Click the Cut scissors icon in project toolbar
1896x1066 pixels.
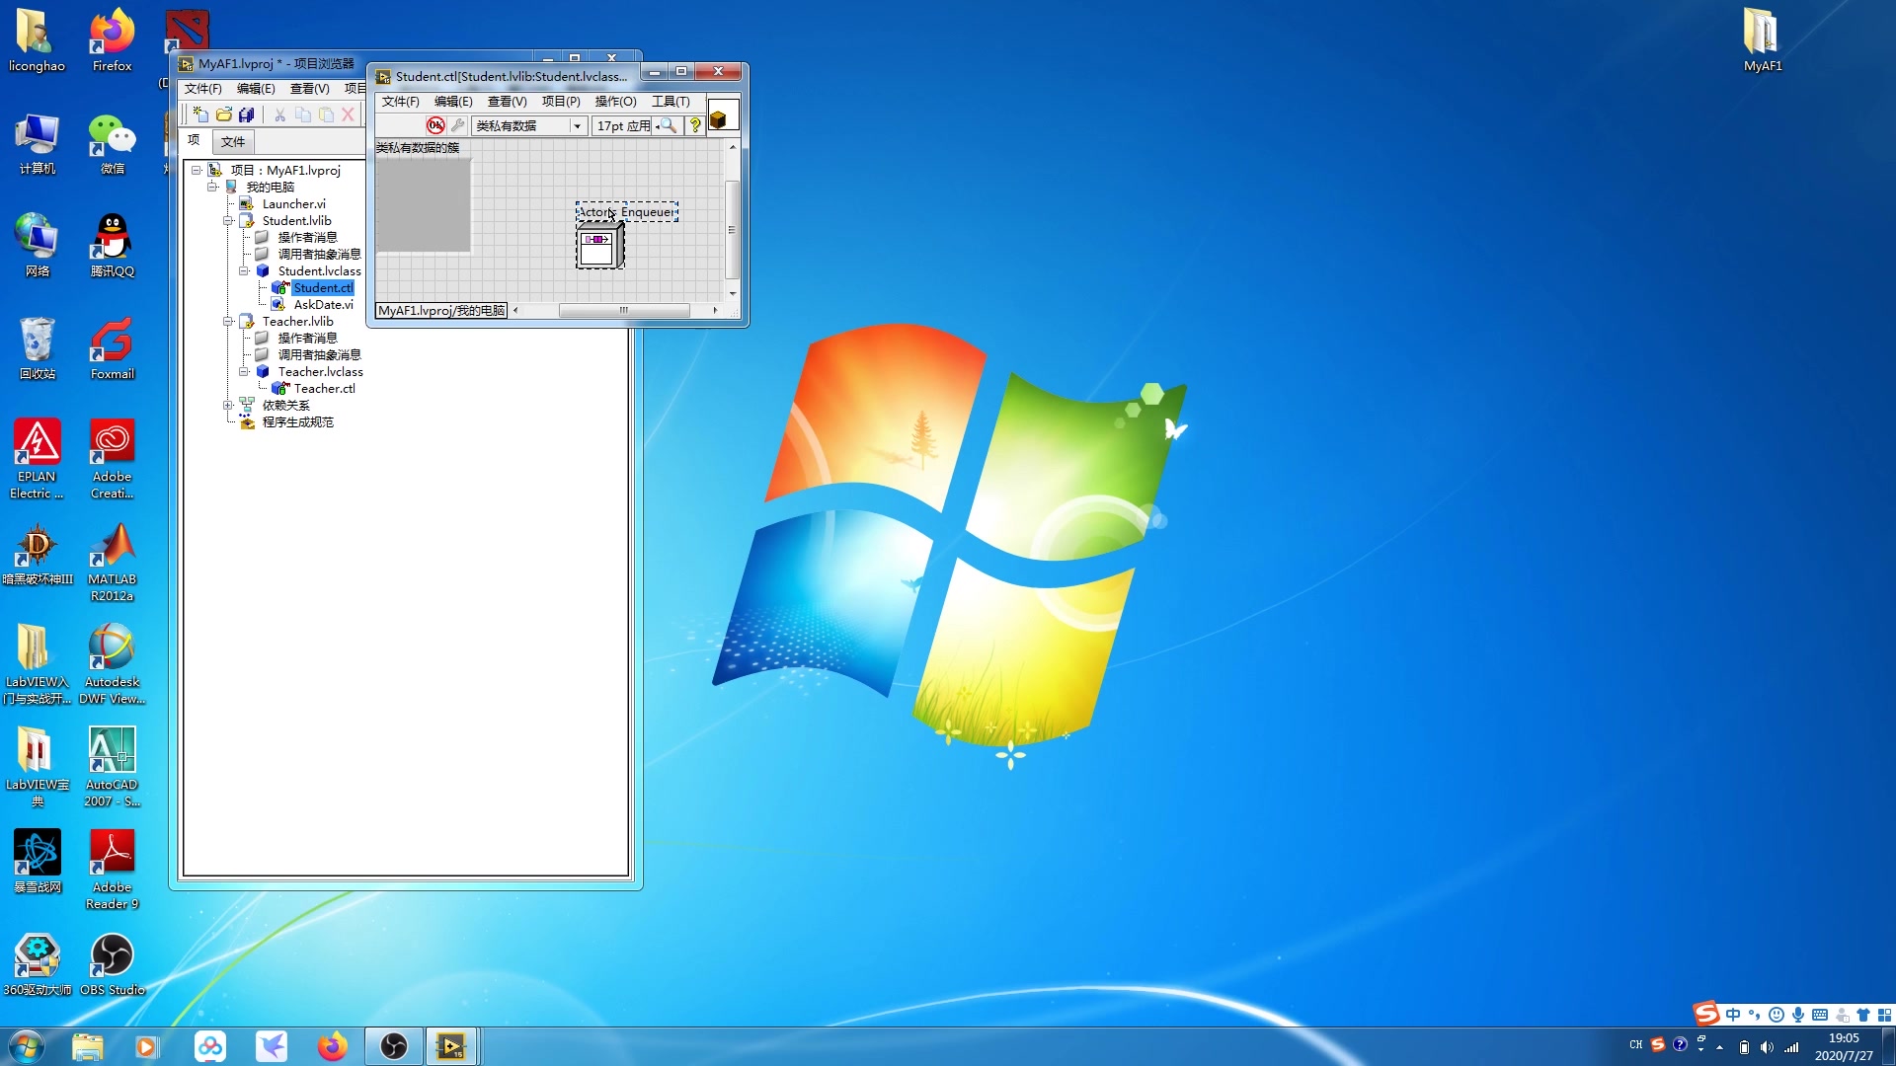click(x=280, y=114)
